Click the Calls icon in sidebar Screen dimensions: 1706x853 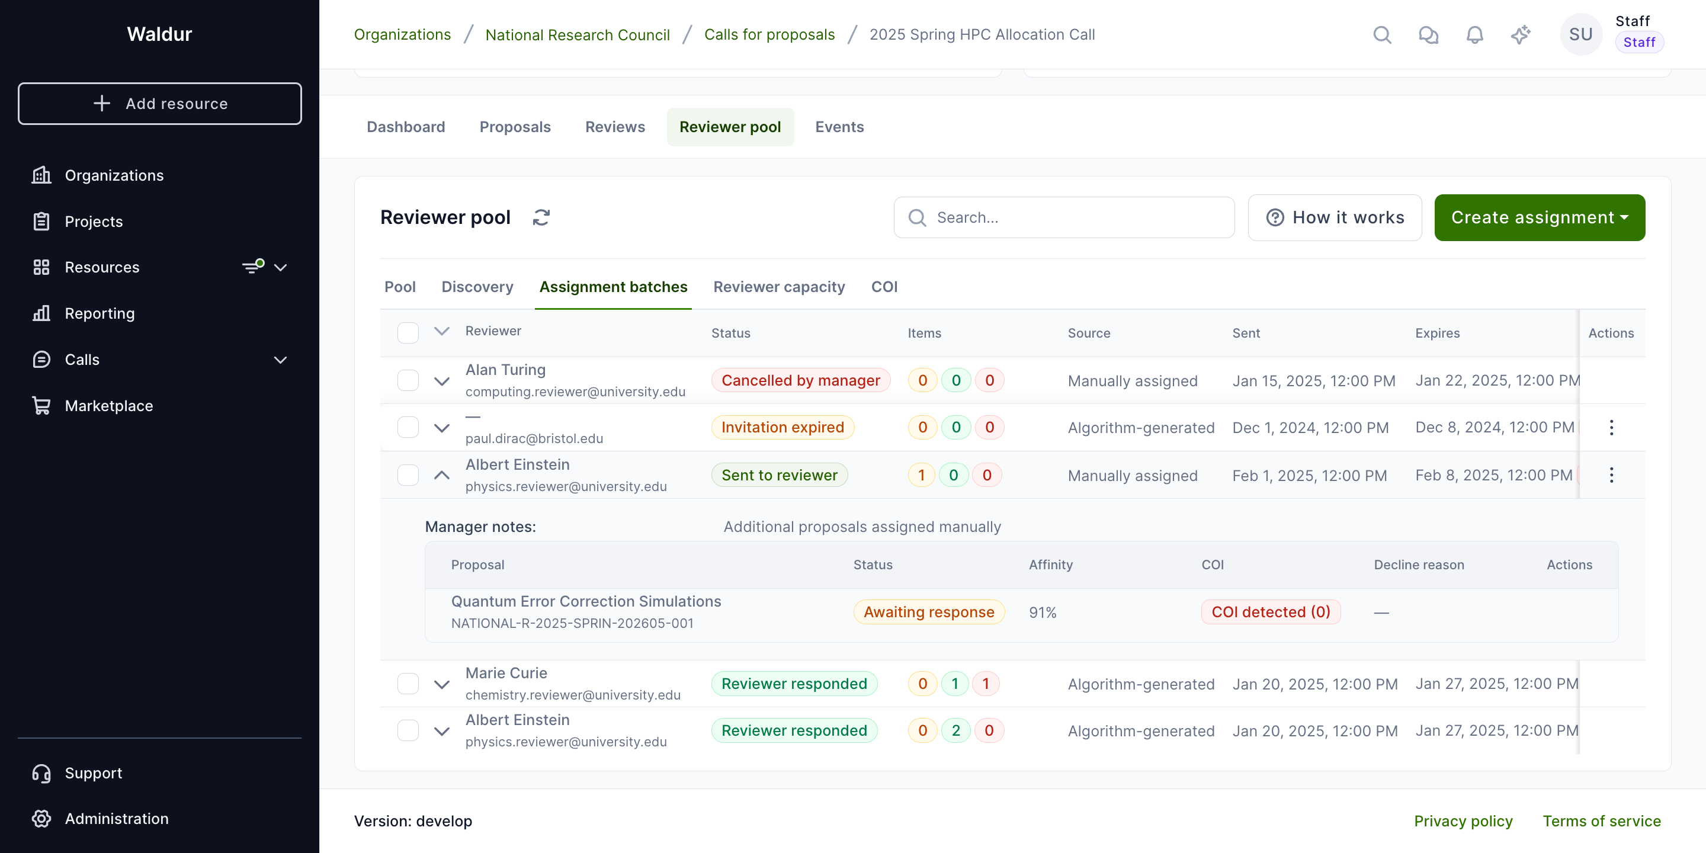pos(41,360)
